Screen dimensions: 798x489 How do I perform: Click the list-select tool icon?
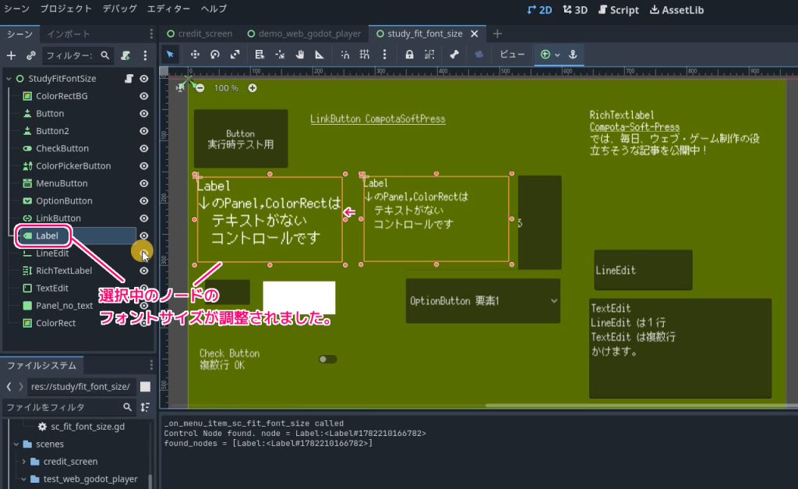click(x=260, y=55)
